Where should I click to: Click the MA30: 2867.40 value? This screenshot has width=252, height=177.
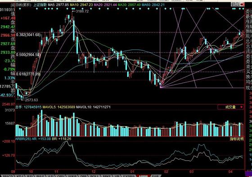click(x=129, y=5)
